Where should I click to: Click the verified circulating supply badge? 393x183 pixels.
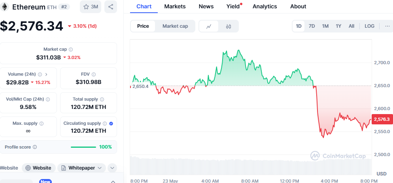(111, 124)
